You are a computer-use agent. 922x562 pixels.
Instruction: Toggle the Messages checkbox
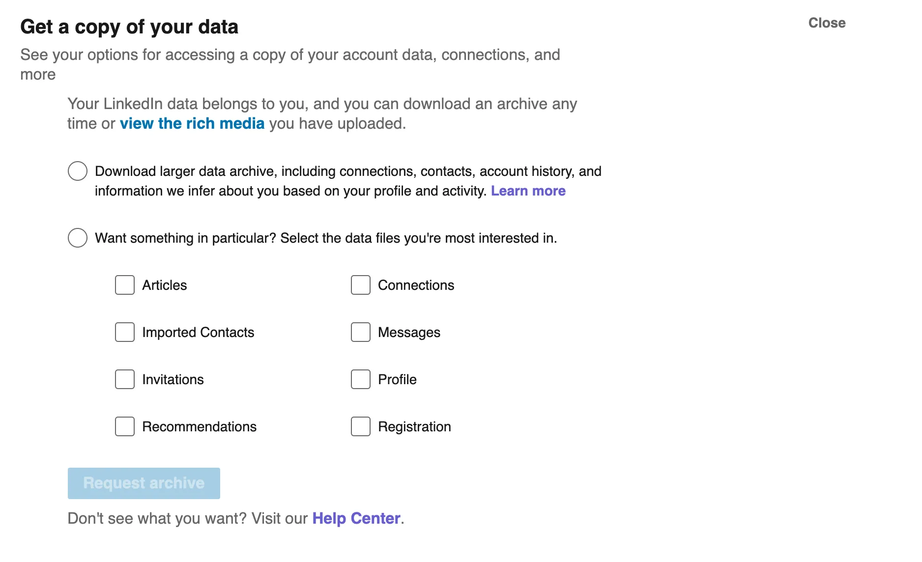point(360,332)
